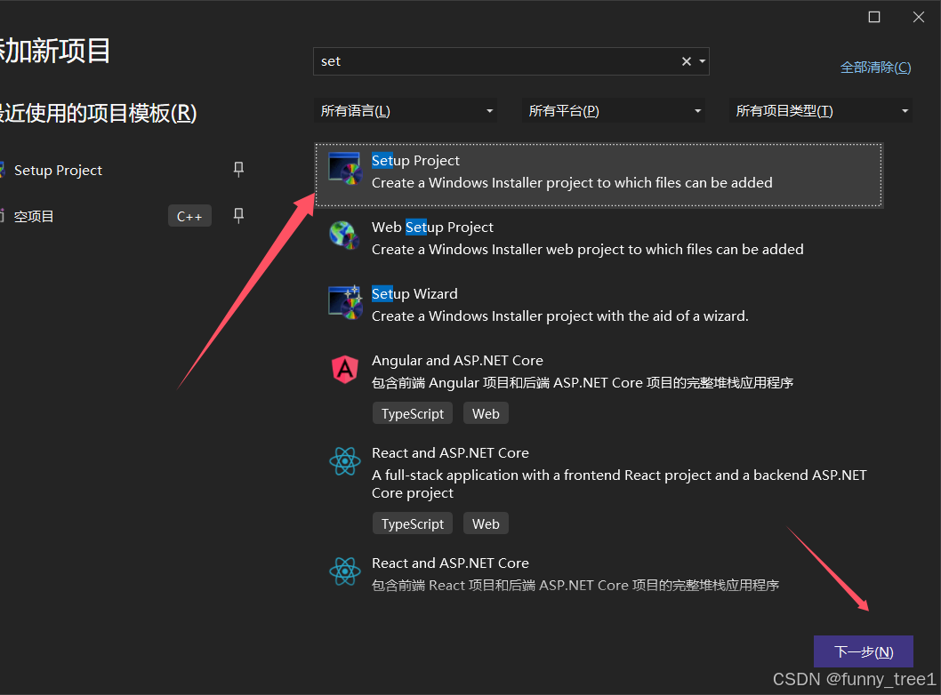Open the 所有平台(P) platform dropdown
This screenshot has height=695, width=941.
[x=614, y=111]
